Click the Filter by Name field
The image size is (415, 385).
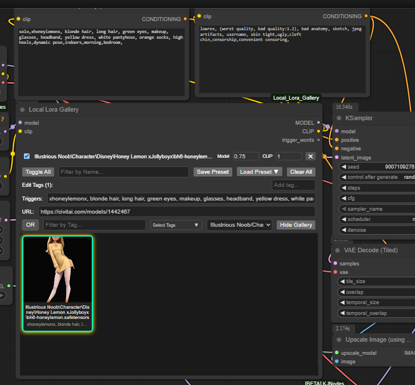pyautogui.click(x=124, y=171)
